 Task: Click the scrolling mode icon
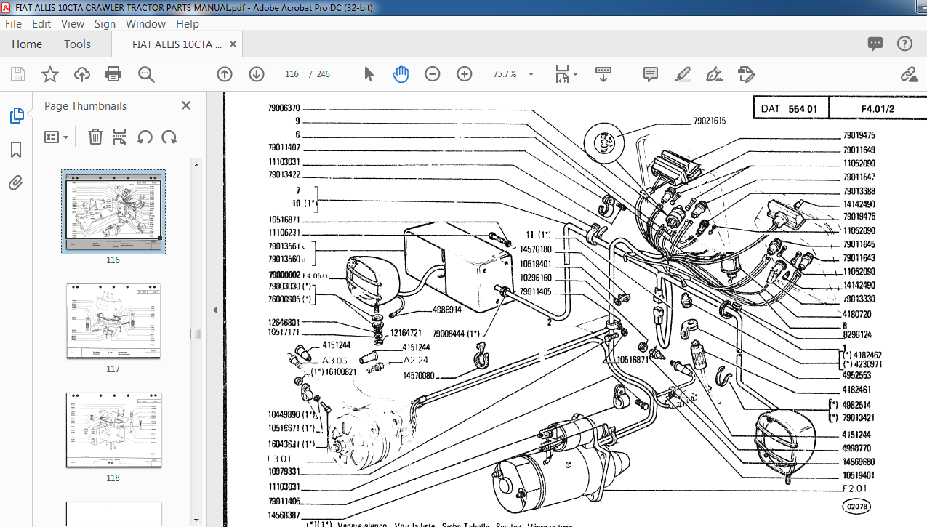(603, 74)
